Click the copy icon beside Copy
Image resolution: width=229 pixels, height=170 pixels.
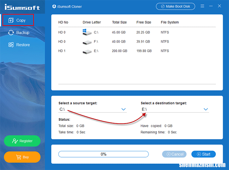11,20
